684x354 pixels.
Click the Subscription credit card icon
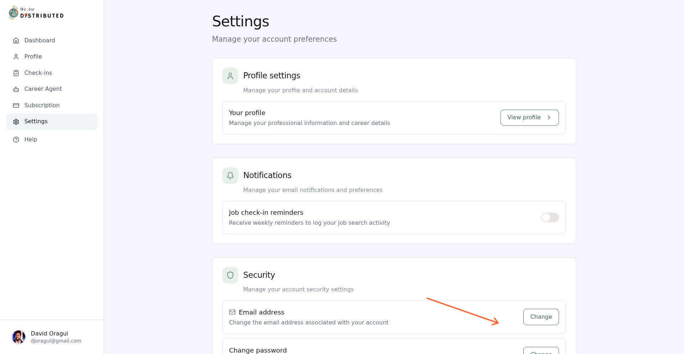[16, 105]
